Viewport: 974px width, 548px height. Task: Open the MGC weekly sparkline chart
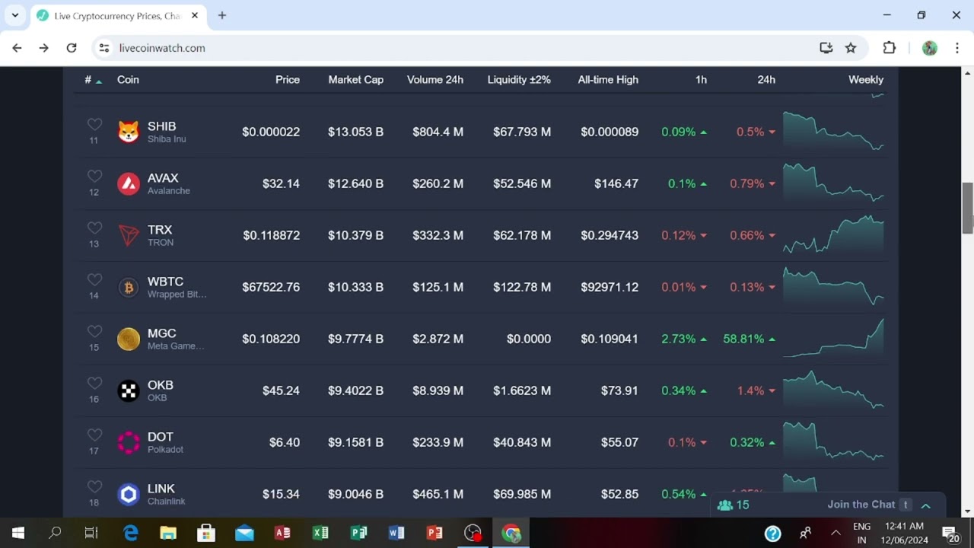click(833, 338)
